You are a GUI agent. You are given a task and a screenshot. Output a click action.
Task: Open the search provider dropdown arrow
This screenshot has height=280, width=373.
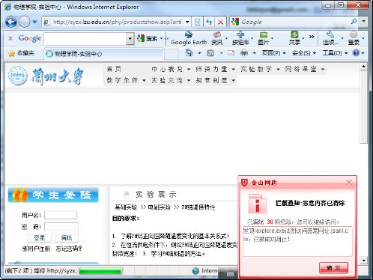[x=364, y=22]
